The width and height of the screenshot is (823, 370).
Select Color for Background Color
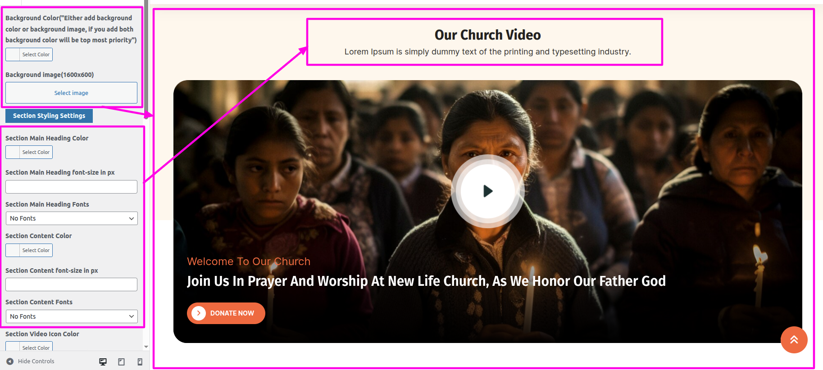(29, 54)
